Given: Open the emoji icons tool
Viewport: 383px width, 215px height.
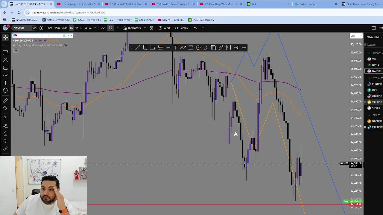Looking at the screenshot, I should [x=5, y=90].
